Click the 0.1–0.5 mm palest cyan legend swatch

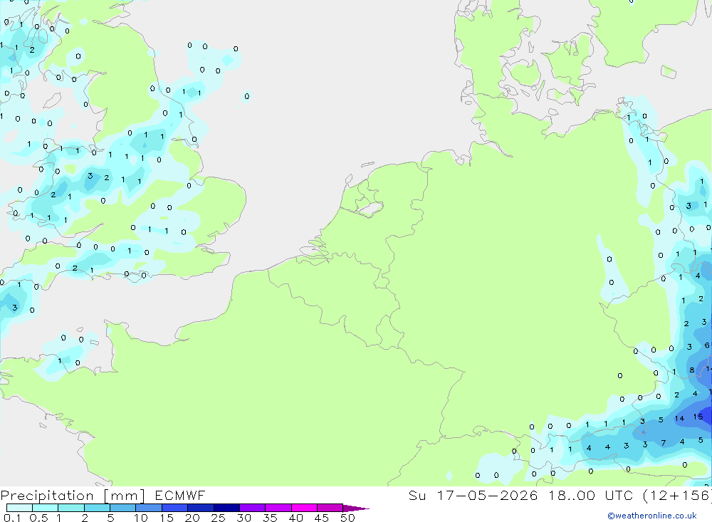(x=19, y=508)
